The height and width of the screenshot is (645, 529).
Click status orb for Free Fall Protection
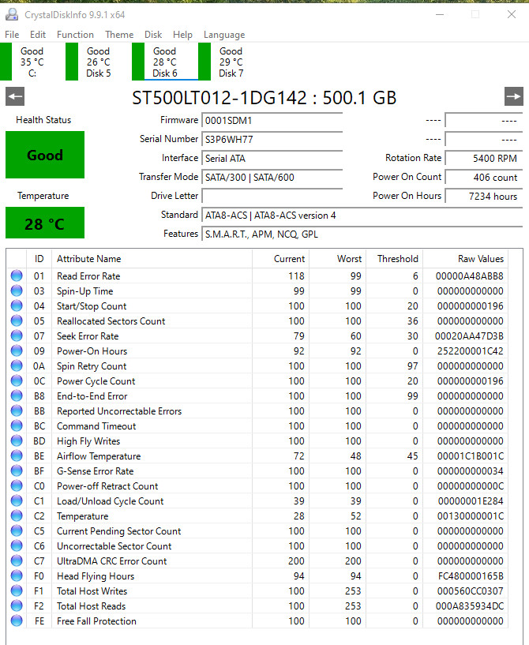click(17, 621)
